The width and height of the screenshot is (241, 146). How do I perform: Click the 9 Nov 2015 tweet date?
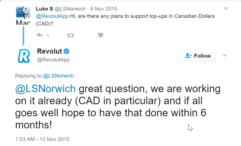[104, 9]
